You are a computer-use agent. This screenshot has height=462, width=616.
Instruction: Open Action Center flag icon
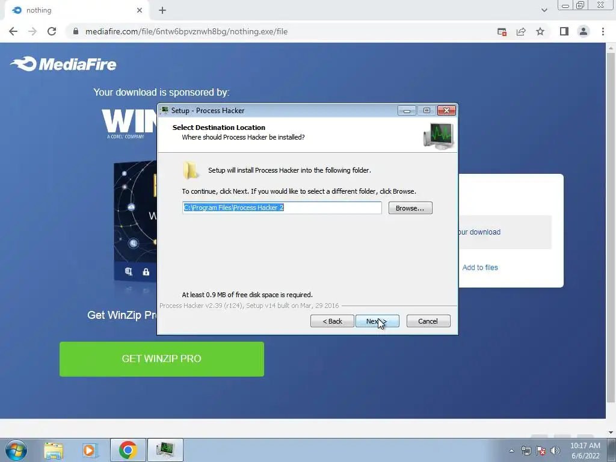coord(541,451)
